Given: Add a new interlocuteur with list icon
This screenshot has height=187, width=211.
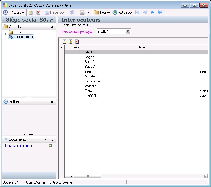Looking at the screenshot, I should pos(65,42).
